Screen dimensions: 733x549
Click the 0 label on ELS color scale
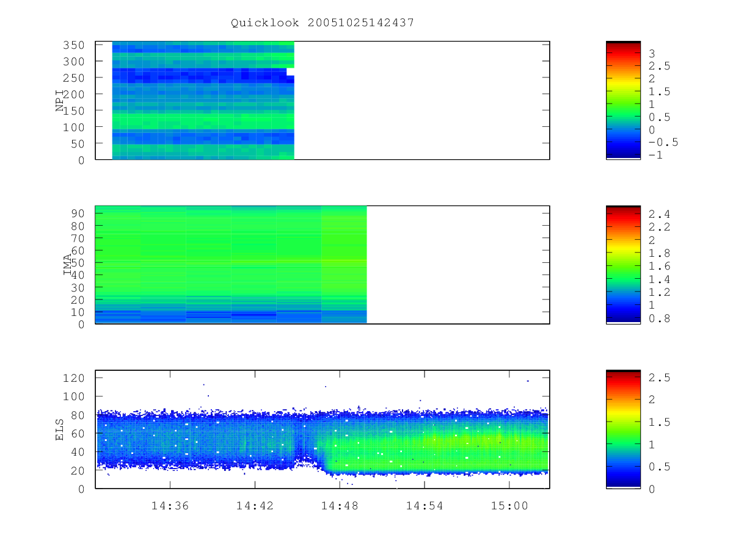point(652,489)
